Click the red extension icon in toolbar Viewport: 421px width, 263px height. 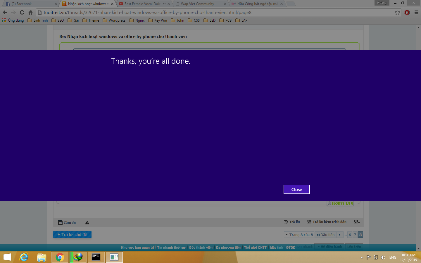coord(407,12)
